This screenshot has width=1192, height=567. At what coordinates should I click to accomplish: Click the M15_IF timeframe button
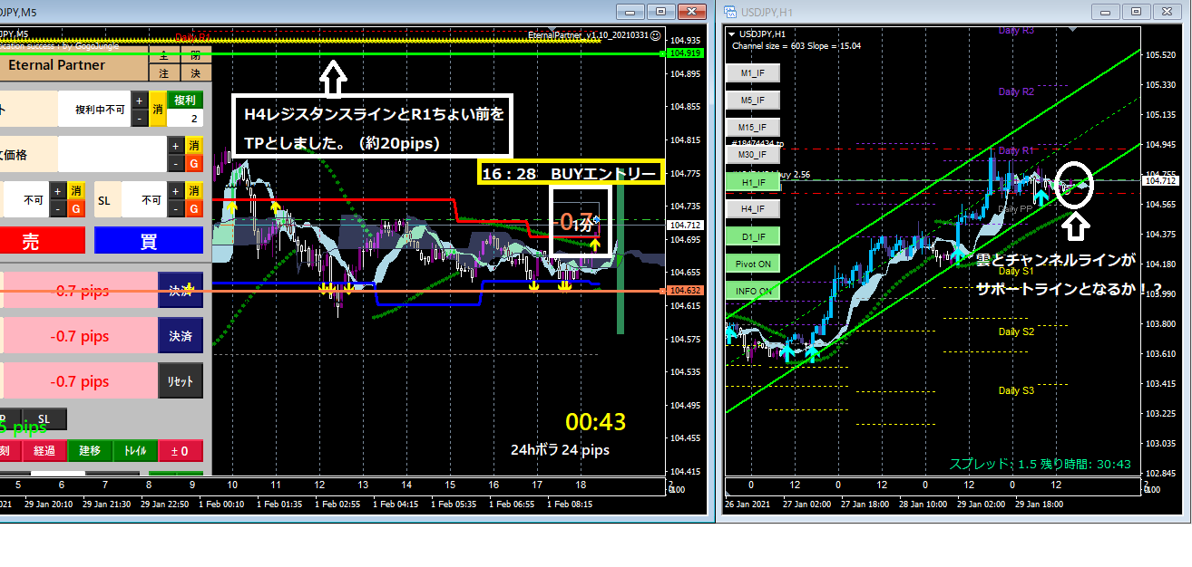coord(753,128)
